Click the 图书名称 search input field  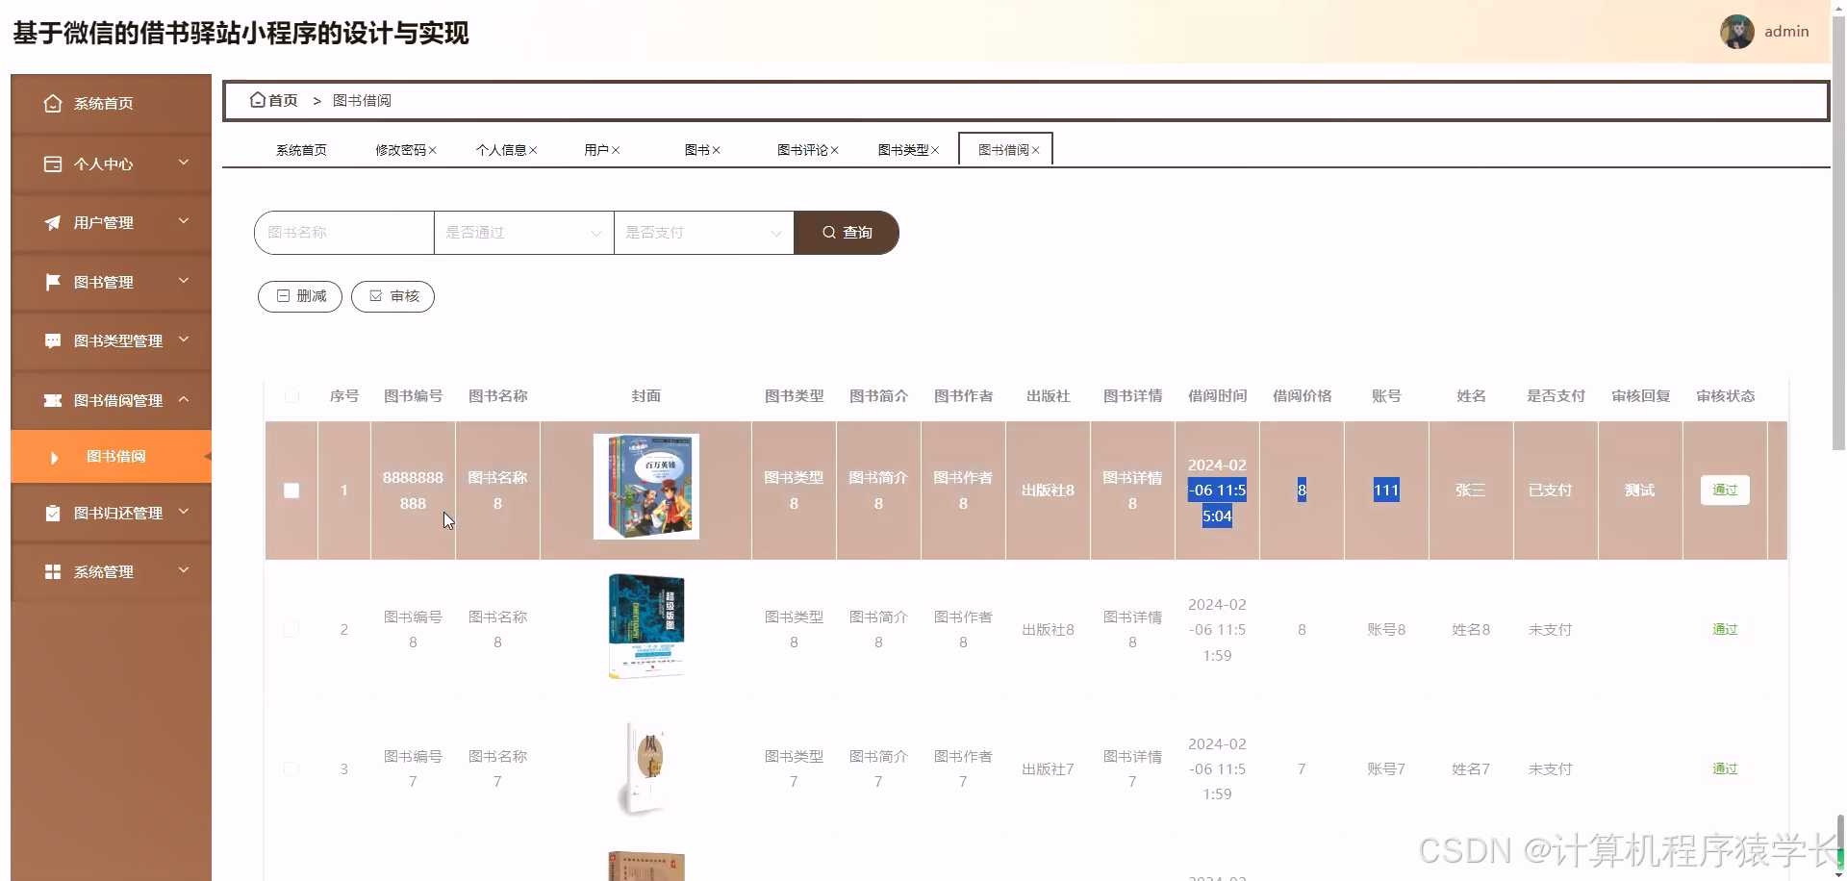coord(344,233)
